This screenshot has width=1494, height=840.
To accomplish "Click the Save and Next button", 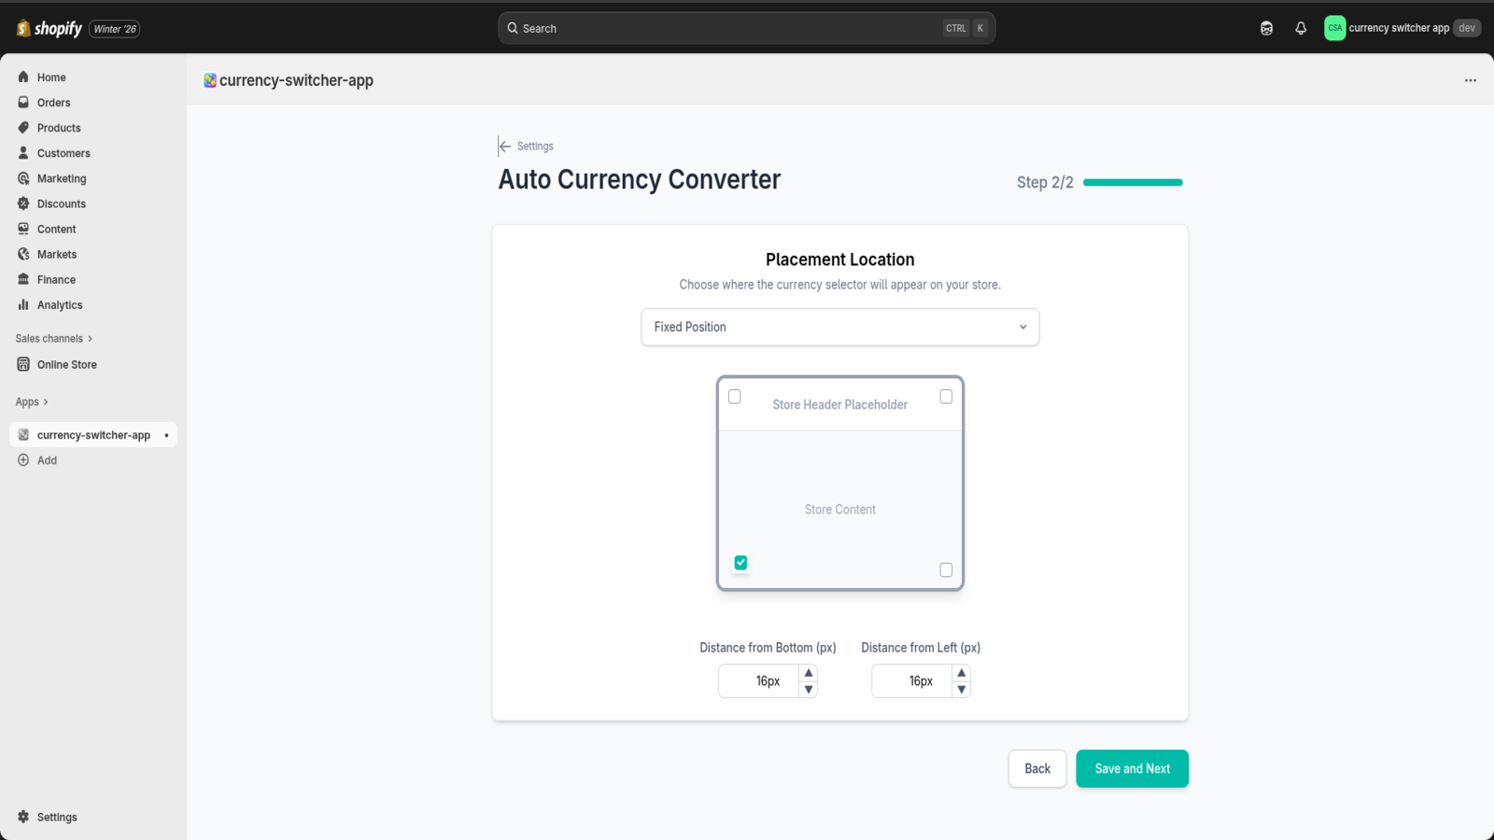I will (x=1132, y=768).
